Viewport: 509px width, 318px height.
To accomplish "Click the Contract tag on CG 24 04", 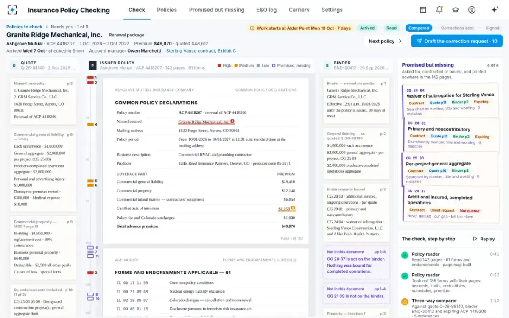I will [x=417, y=103].
